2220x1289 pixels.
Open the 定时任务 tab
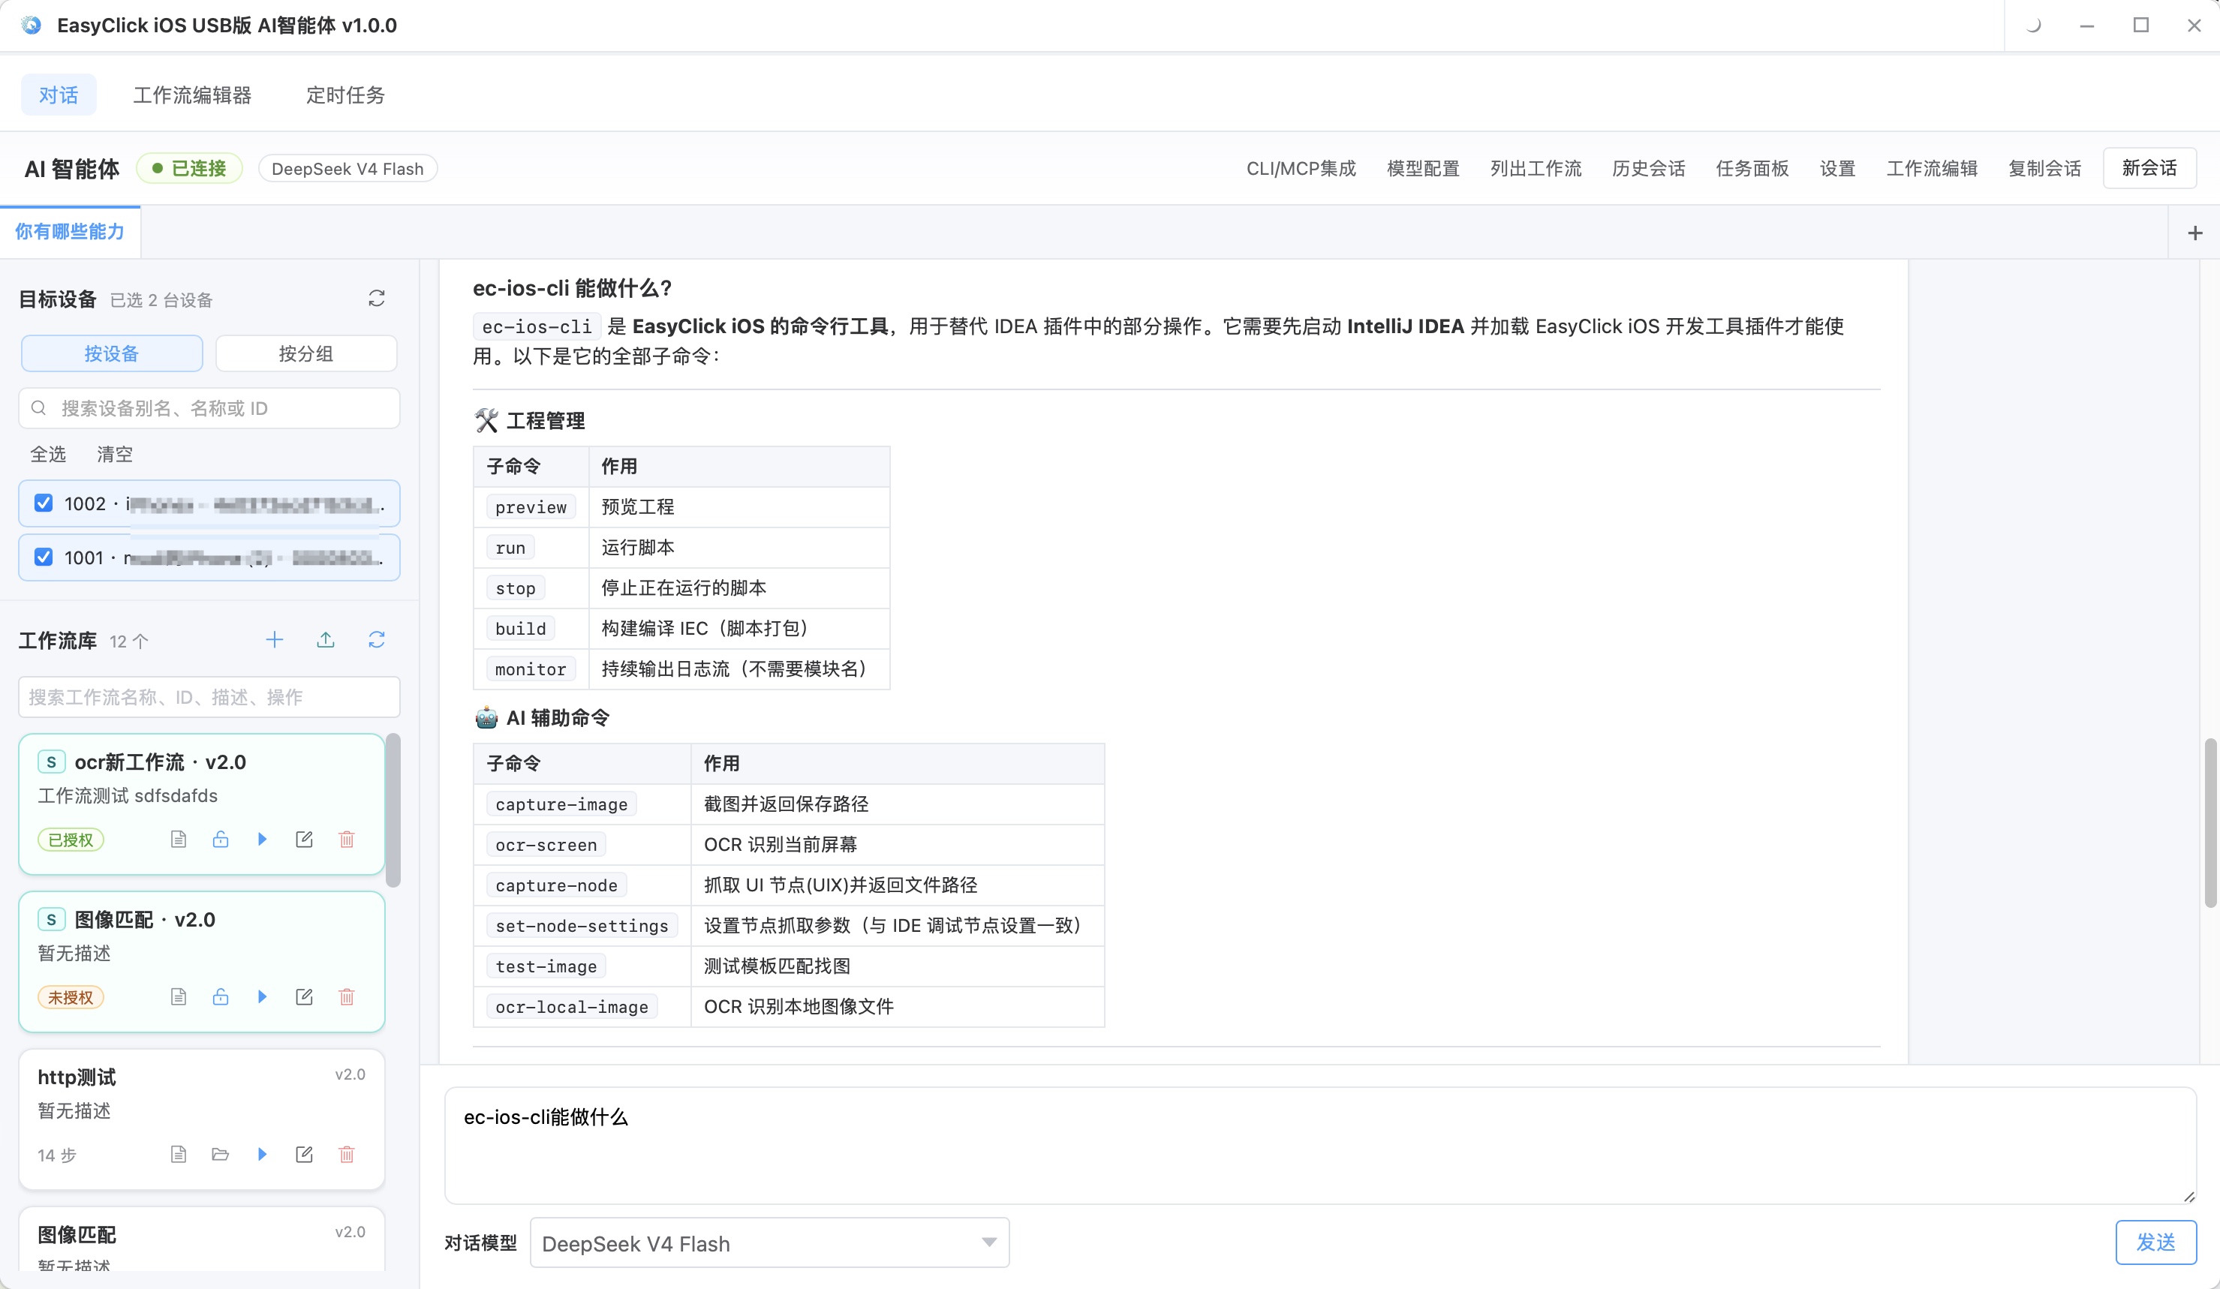[345, 95]
